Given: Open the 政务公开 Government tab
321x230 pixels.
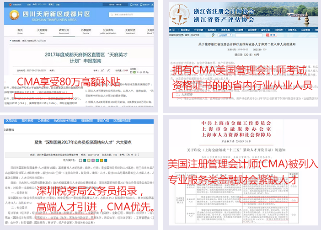Looking at the screenshot, I should [x=63, y=31].
